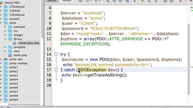This screenshot has width=193, height=108.
Task: Select the acme3 folder
Action: (13, 75)
